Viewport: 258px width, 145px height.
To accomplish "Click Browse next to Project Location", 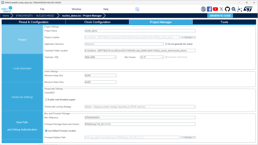I will coord(188,37).
